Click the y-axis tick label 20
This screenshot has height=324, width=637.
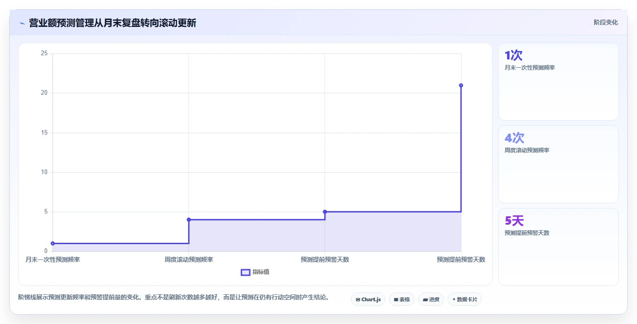coord(44,93)
